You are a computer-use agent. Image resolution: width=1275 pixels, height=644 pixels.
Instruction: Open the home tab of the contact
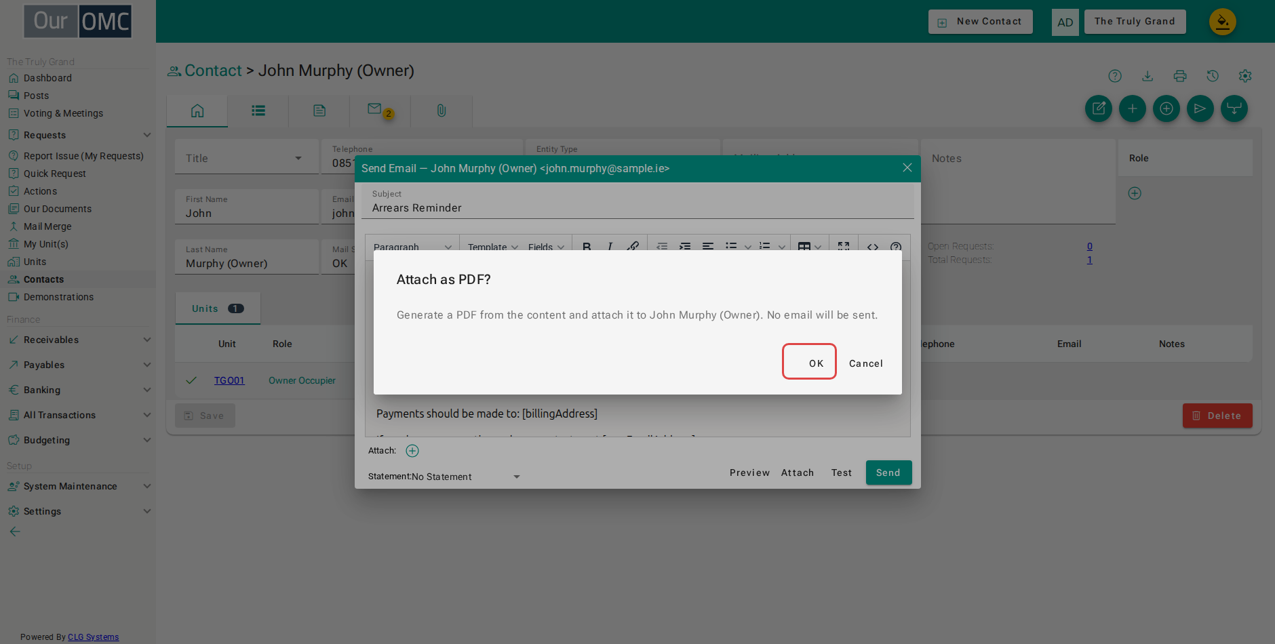pyautogui.click(x=197, y=110)
